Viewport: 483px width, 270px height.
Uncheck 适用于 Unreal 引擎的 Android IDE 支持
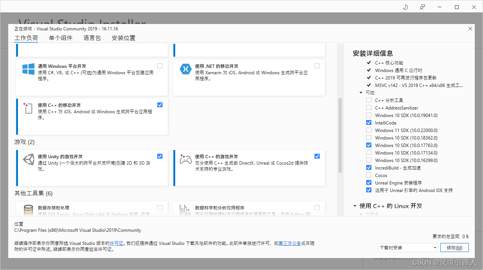coord(369,190)
